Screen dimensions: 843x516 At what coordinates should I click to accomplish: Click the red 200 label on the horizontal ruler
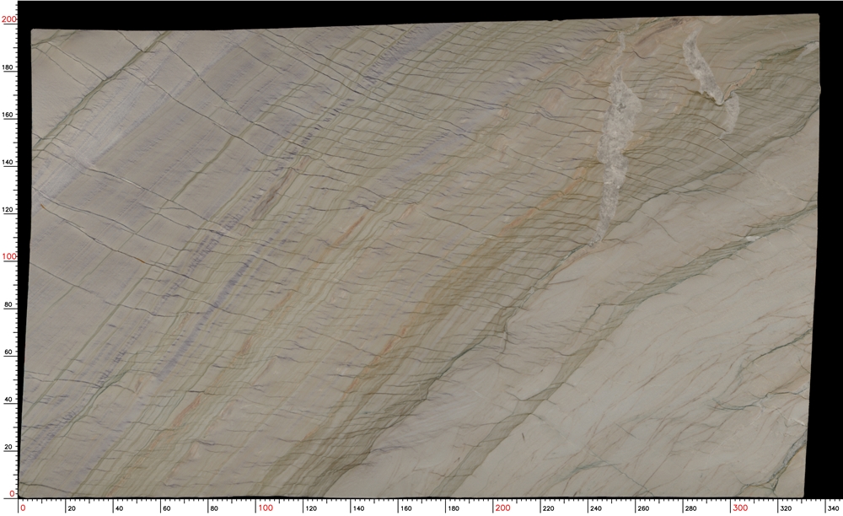[x=502, y=508]
